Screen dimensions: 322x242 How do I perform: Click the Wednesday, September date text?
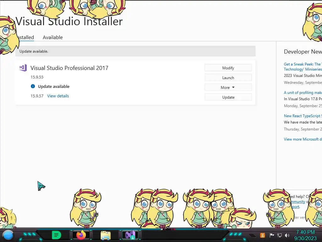pos(303,83)
